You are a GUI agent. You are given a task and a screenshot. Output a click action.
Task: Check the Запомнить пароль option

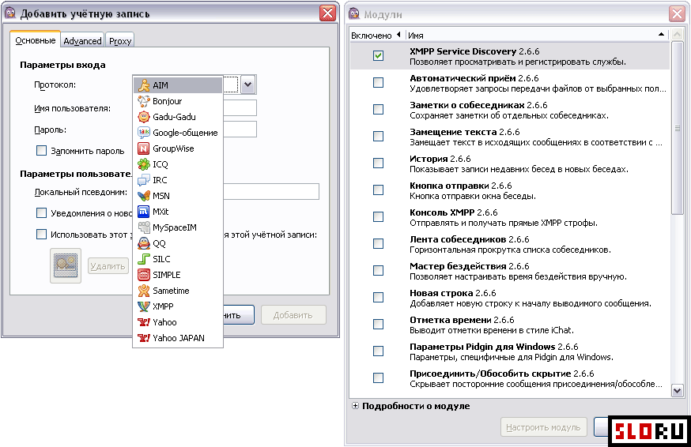(x=41, y=151)
